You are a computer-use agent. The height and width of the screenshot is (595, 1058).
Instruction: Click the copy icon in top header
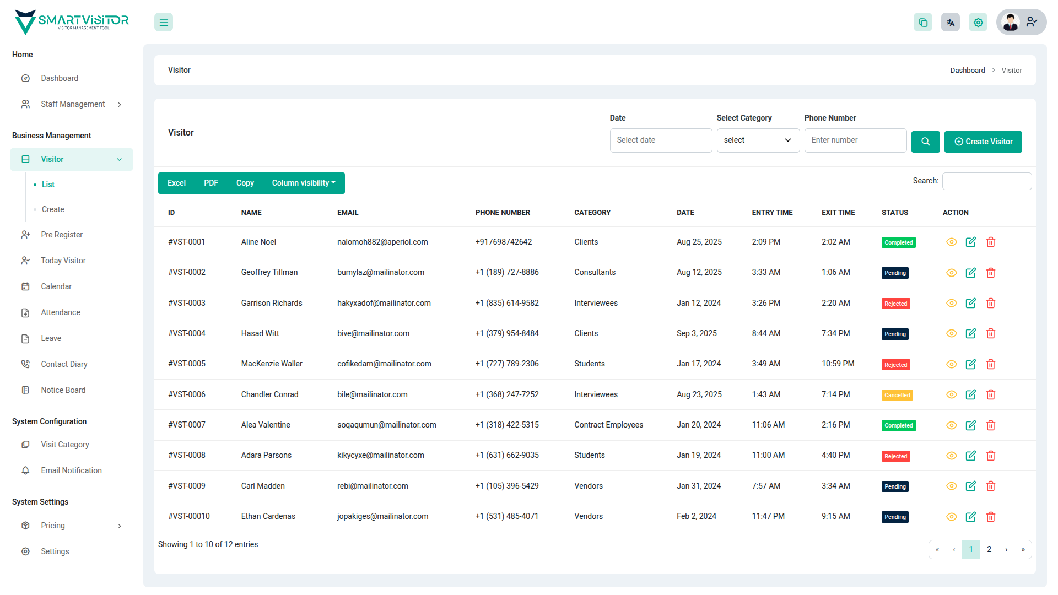coord(922,23)
